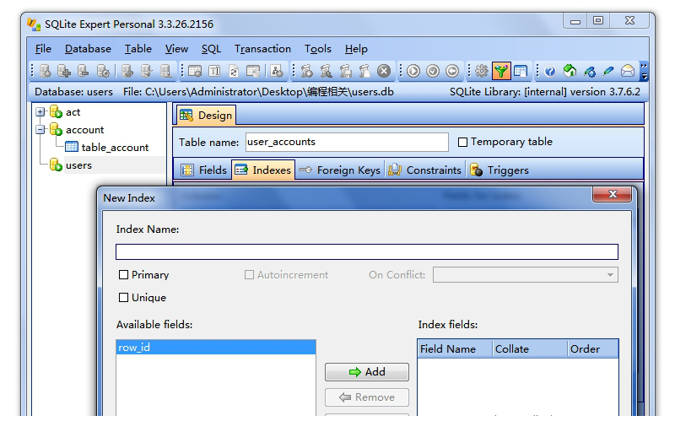Image resolution: width=675 pixels, height=432 pixels.
Task: Open the SQL menu
Action: [x=211, y=49]
